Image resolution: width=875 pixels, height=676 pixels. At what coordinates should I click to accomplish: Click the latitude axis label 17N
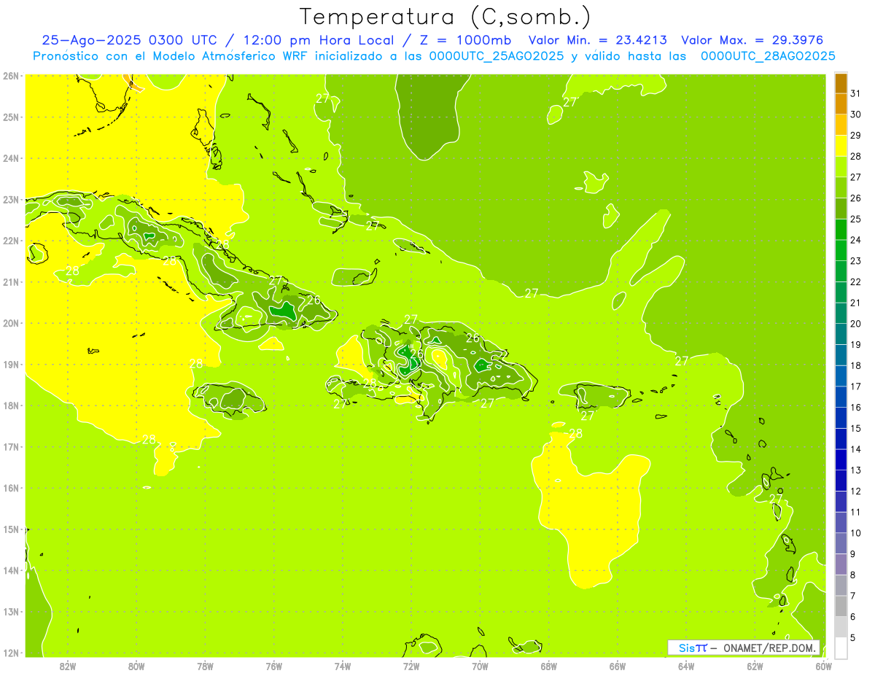pos(10,446)
